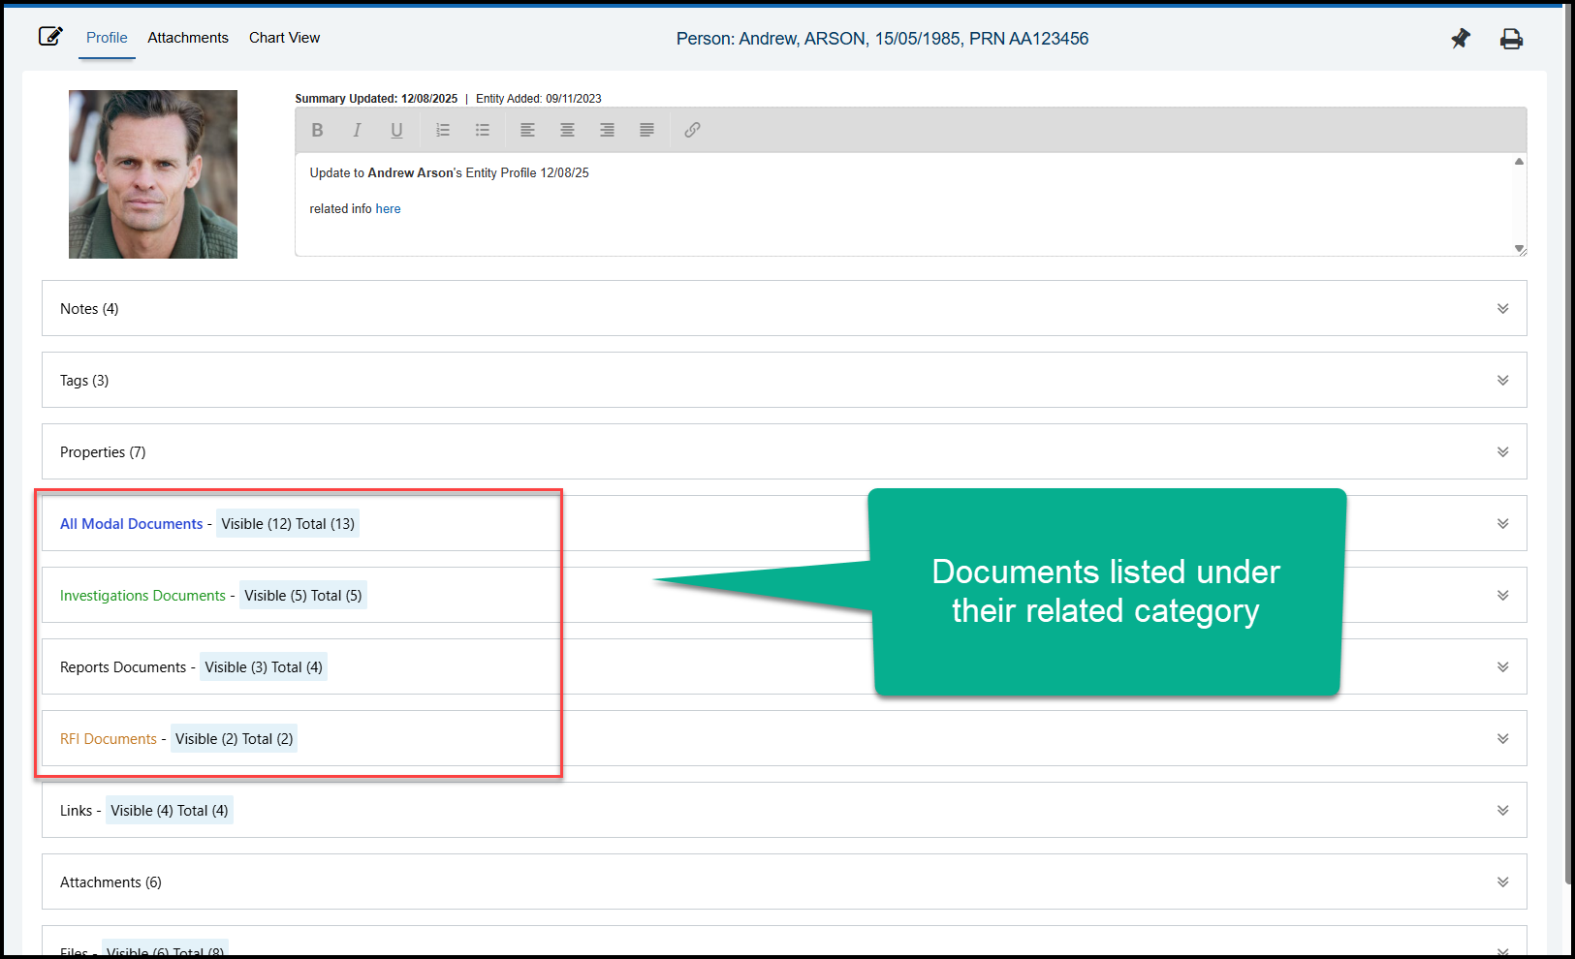The width and height of the screenshot is (1575, 959).
Task: Insert a numbered list in summary
Action: click(x=443, y=130)
